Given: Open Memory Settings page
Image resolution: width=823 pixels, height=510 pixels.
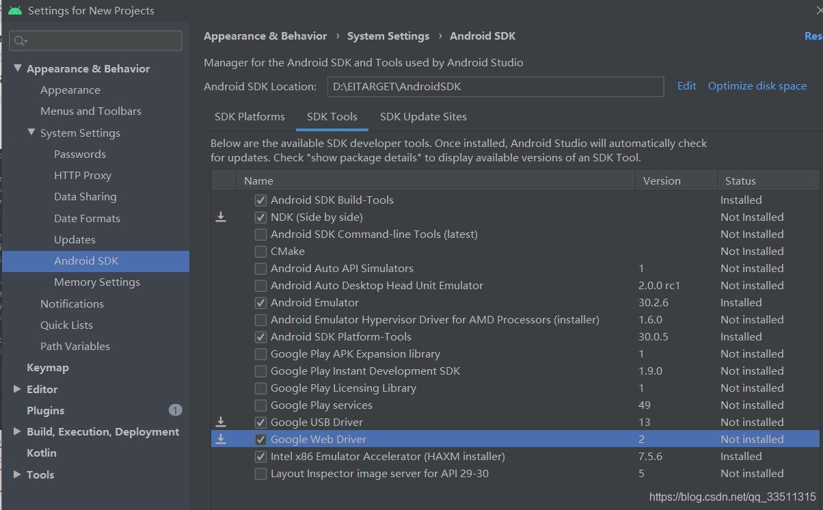Looking at the screenshot, I should pos(97,282).
